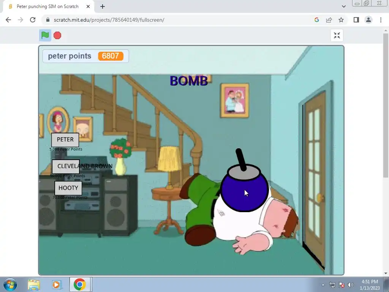Viewport: 389px width, 292px height.
Task: Reload the Scratch page
Action: [33, 20]
